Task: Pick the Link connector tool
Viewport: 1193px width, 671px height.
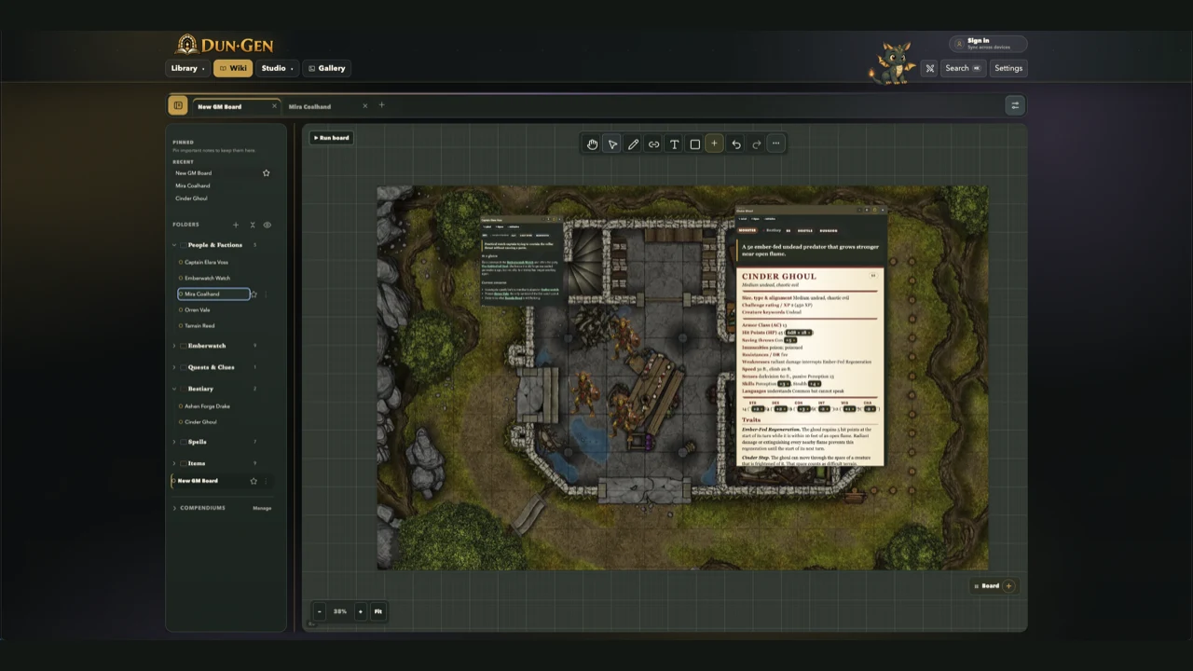Action: tap(653, 144)
